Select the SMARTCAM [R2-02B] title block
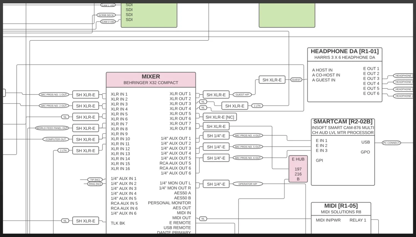 click(x=343, y=127)
